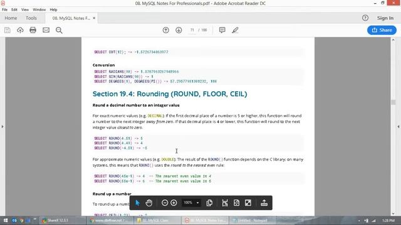
Task: Click scrollbar up arrow at top
Action: pyautogui.click(x=393, y=40)
